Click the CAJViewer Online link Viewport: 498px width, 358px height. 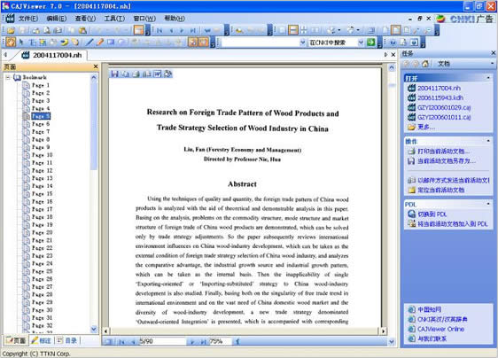440,329
